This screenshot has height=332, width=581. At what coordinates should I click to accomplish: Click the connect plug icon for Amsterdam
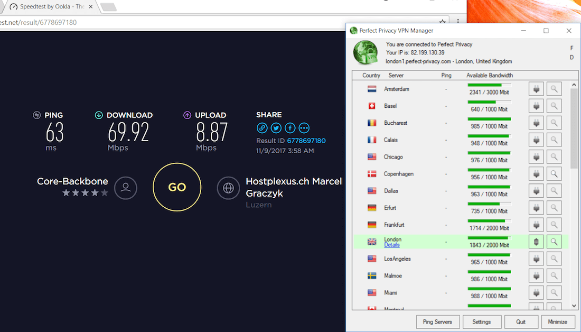[x=536, y=89]
